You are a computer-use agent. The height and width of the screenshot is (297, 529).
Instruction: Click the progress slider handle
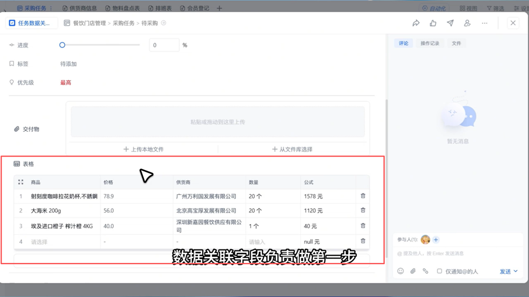62,45
